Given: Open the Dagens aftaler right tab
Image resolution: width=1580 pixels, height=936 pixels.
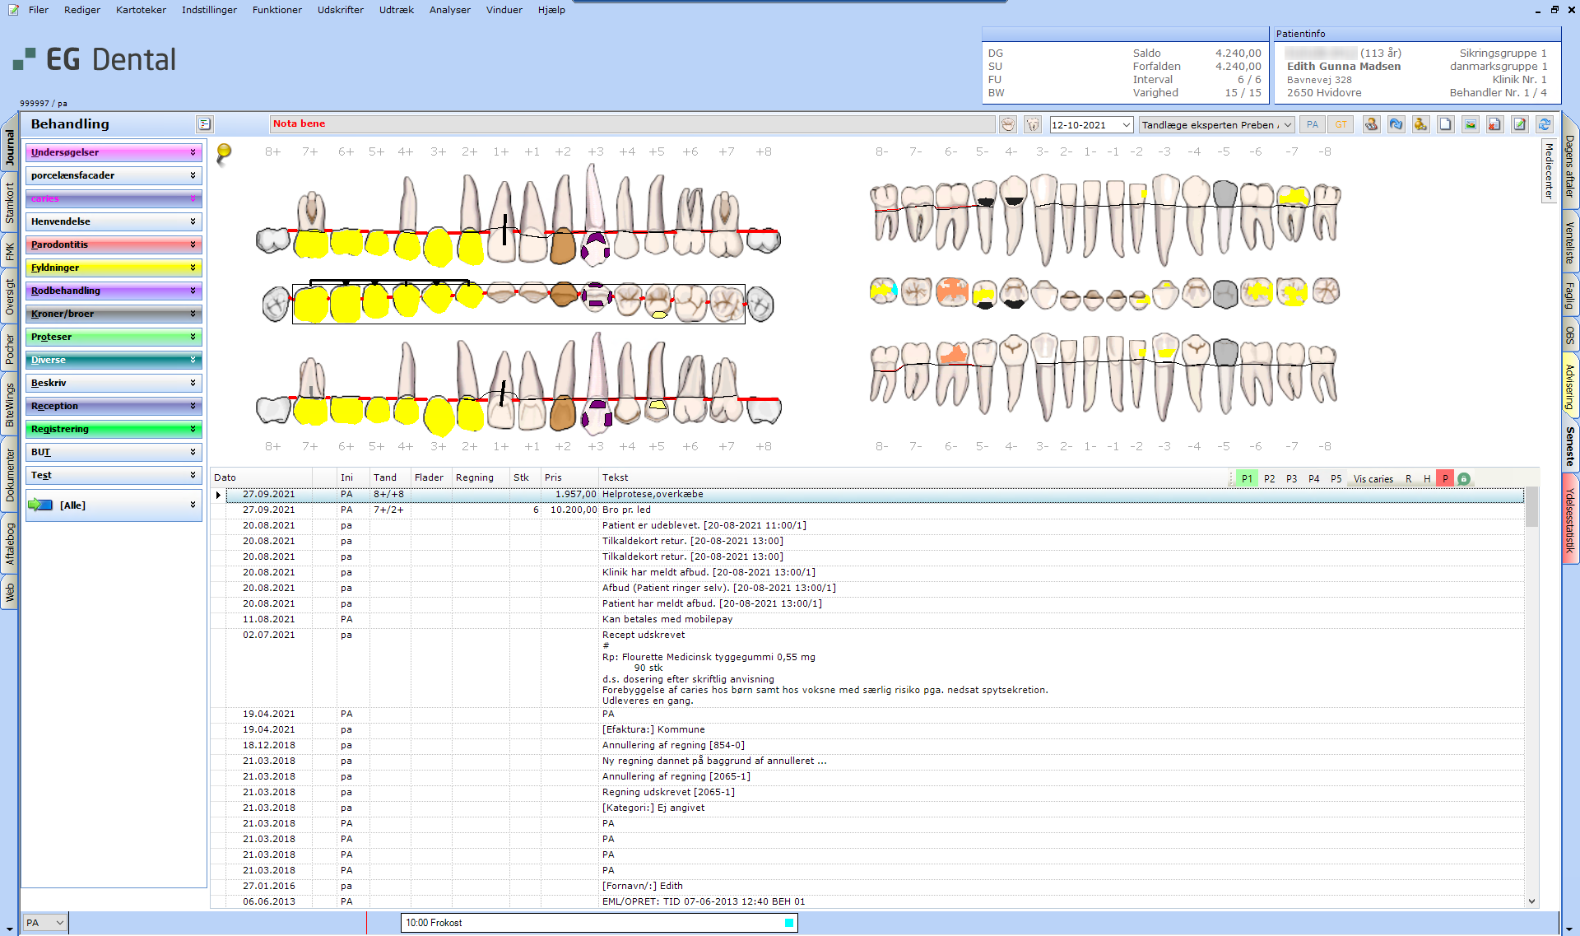Looking at the screenshot, I should pos(1570,166).
